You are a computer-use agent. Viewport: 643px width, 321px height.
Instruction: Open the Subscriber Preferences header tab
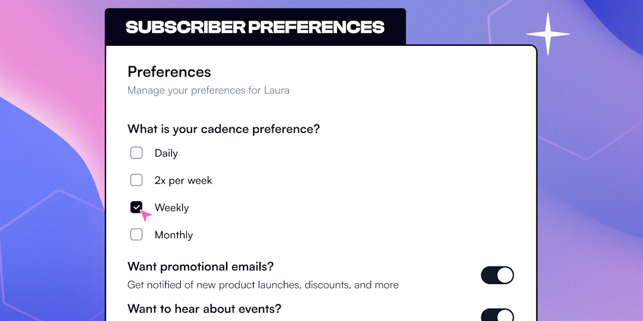(255, 28)
